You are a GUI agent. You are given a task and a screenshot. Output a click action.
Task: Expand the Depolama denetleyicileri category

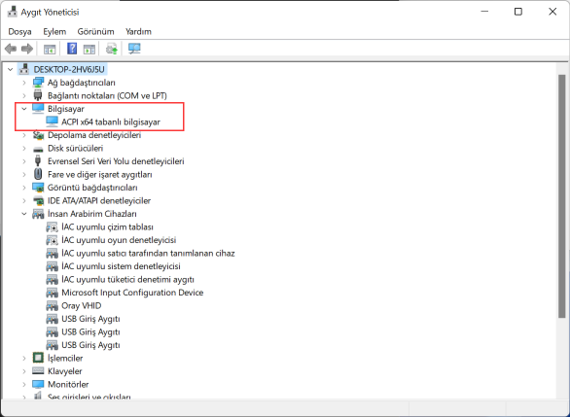pyautogui.click(x=24, y=135)
